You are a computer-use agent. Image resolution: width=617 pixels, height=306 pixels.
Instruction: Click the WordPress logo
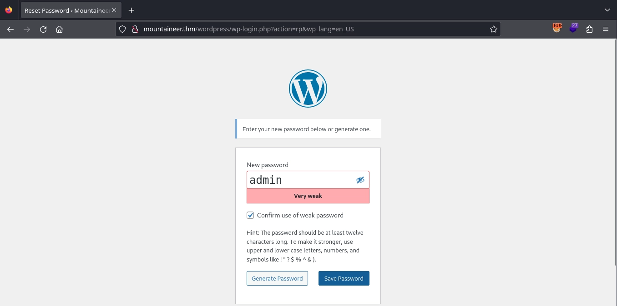pos(308,89)
